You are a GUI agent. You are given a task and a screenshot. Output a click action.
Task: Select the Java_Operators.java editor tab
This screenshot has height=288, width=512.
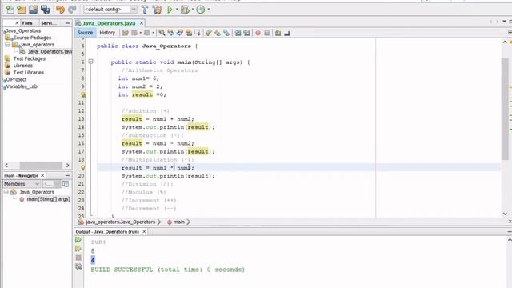(109, 23)
